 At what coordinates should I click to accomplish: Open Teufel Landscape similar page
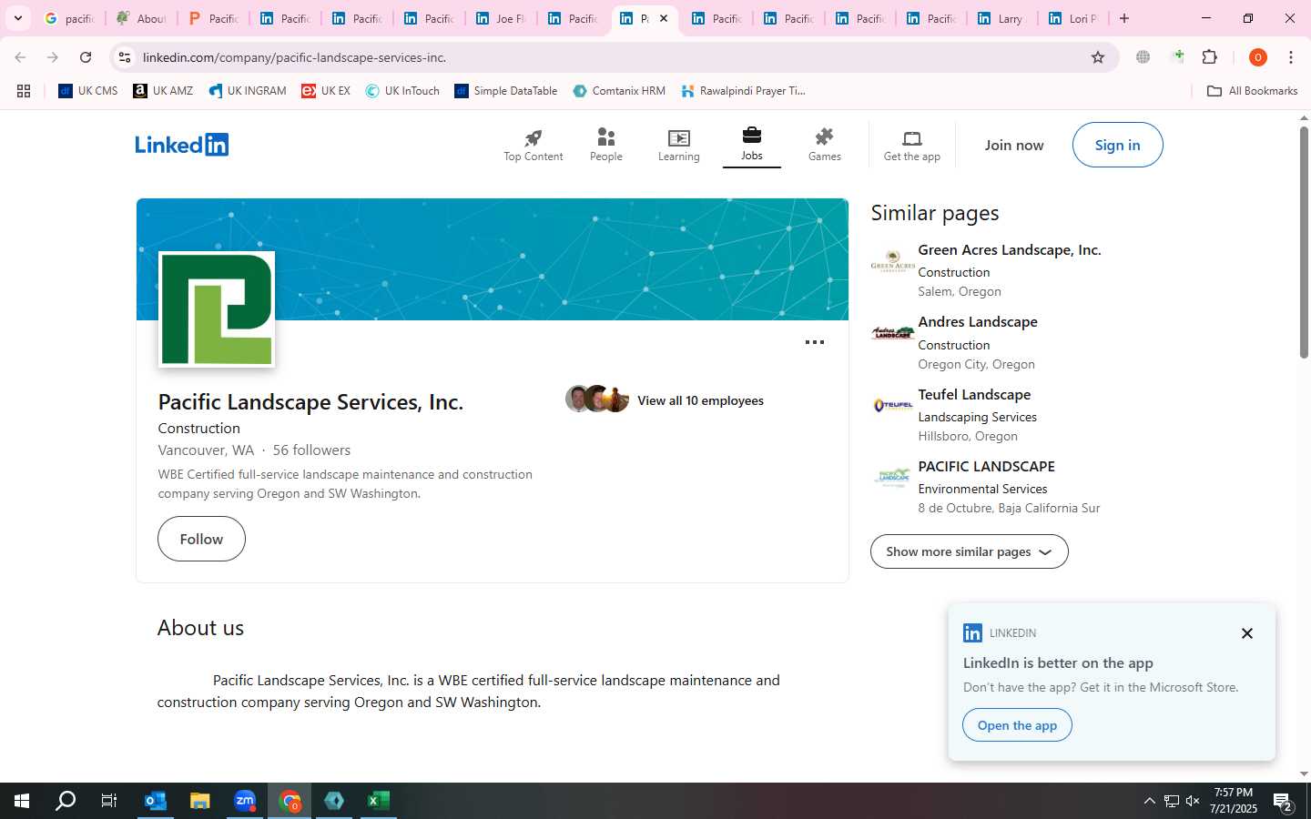tap(974, 394)
